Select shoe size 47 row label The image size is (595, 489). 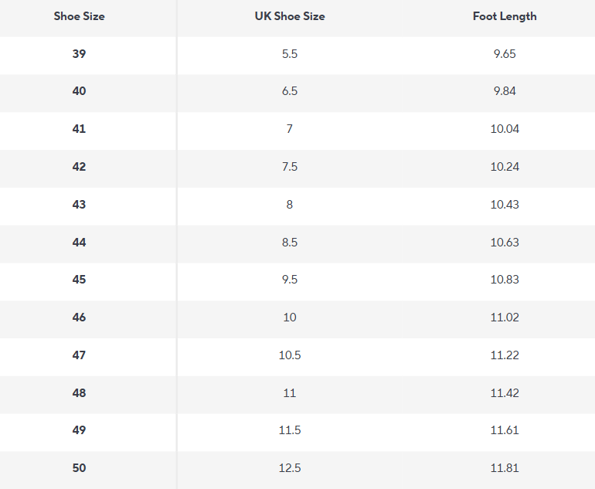[79, 355]
